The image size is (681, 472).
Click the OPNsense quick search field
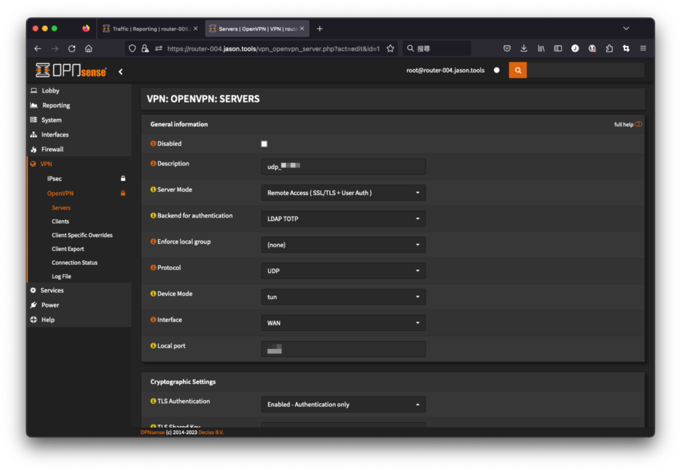(x=585, y=71)
